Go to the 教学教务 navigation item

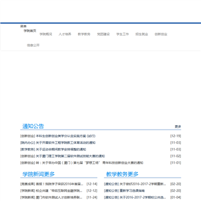(x=84, y=34)
